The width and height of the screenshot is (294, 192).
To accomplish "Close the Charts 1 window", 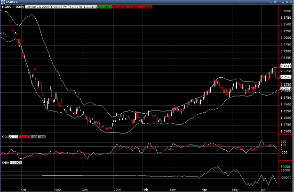I will 291,2.
